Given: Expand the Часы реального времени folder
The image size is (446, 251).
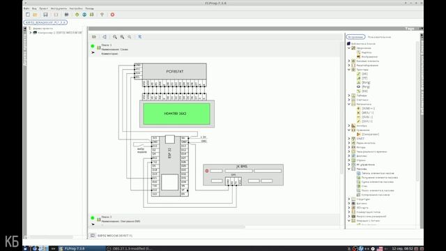Looking at the screenshot, I should [x=349, y=151].
